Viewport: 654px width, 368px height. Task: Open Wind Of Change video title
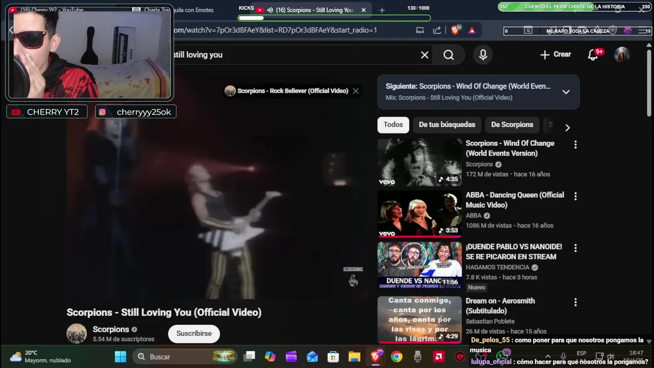point(510,148)
